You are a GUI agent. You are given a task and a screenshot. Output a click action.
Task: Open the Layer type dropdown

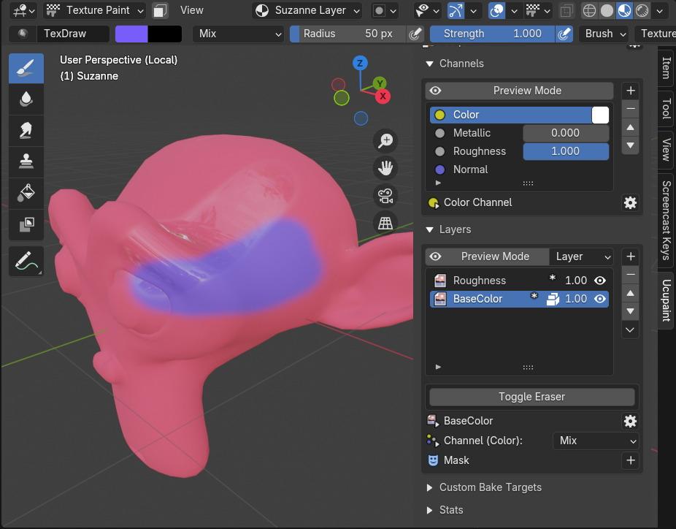[x=582, y=256]
